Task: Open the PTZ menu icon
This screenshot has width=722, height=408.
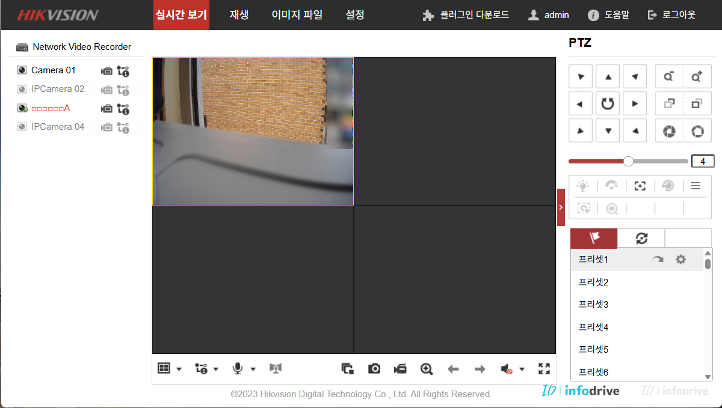Action: tap(696, 186)
